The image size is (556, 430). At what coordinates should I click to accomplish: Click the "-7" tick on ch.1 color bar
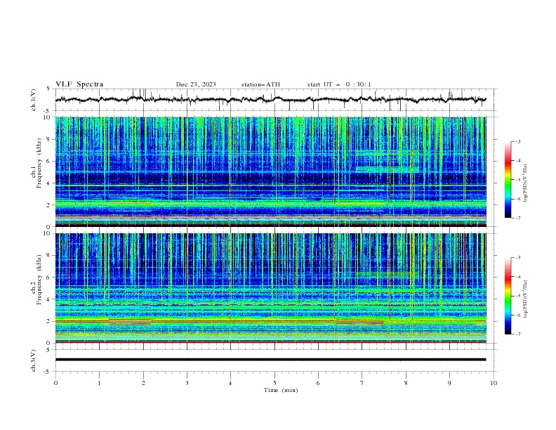518,218
